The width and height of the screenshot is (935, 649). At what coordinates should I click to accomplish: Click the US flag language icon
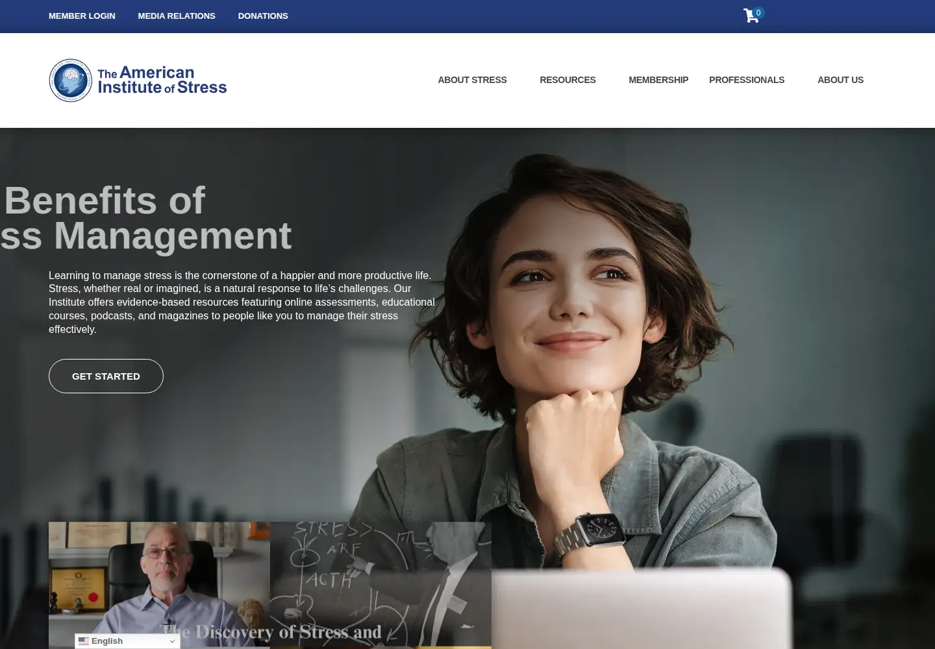84,641
